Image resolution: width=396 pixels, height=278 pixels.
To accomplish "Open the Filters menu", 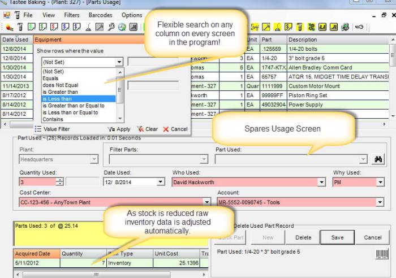I will tap(72, 15).
